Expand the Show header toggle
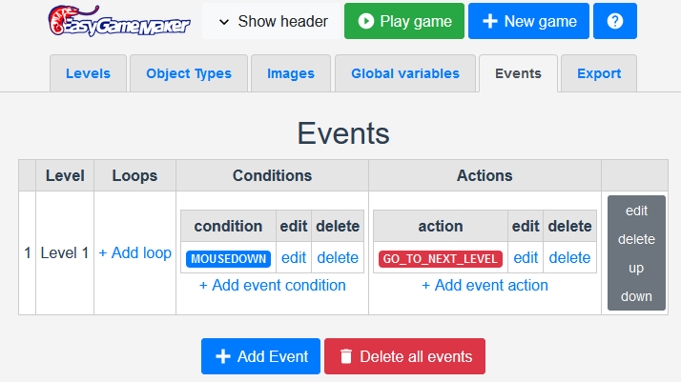 272,21
